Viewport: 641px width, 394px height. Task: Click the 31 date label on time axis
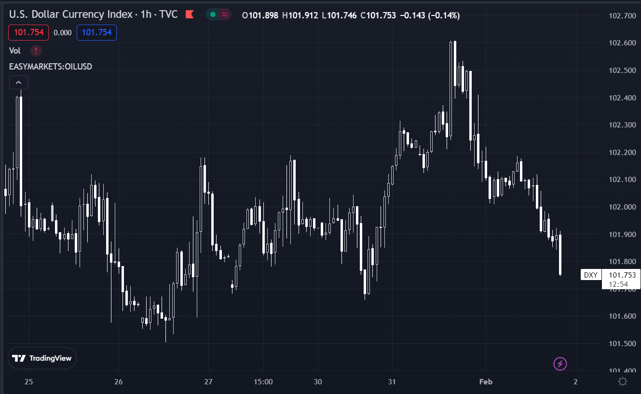pyautogui.click(x=392, y=381)
